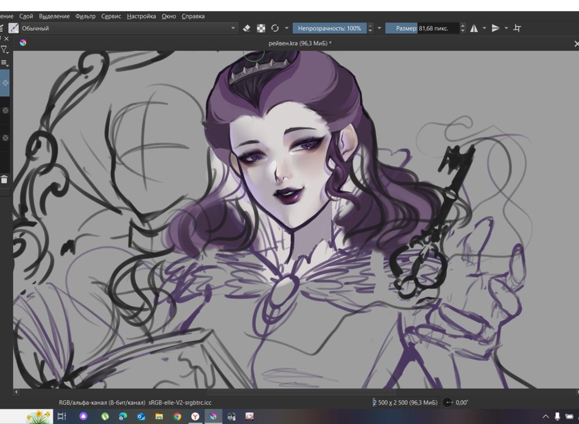
Task: Open the layer filter funnel dropdown
Action: click(4, 50)
